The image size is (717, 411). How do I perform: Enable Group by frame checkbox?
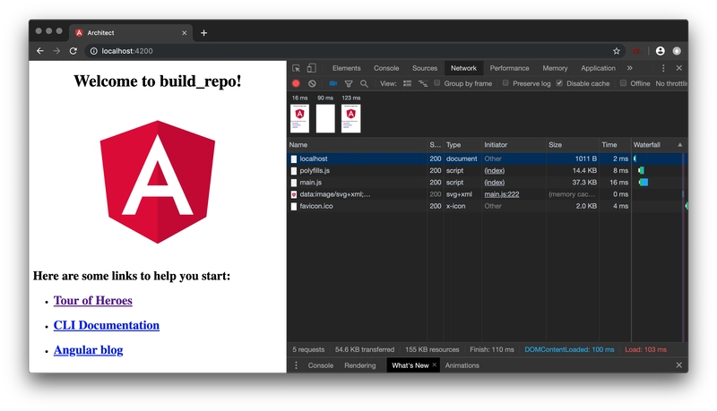pos(437,83)
